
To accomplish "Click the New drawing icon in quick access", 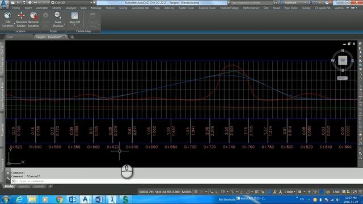I will point(12,2).
